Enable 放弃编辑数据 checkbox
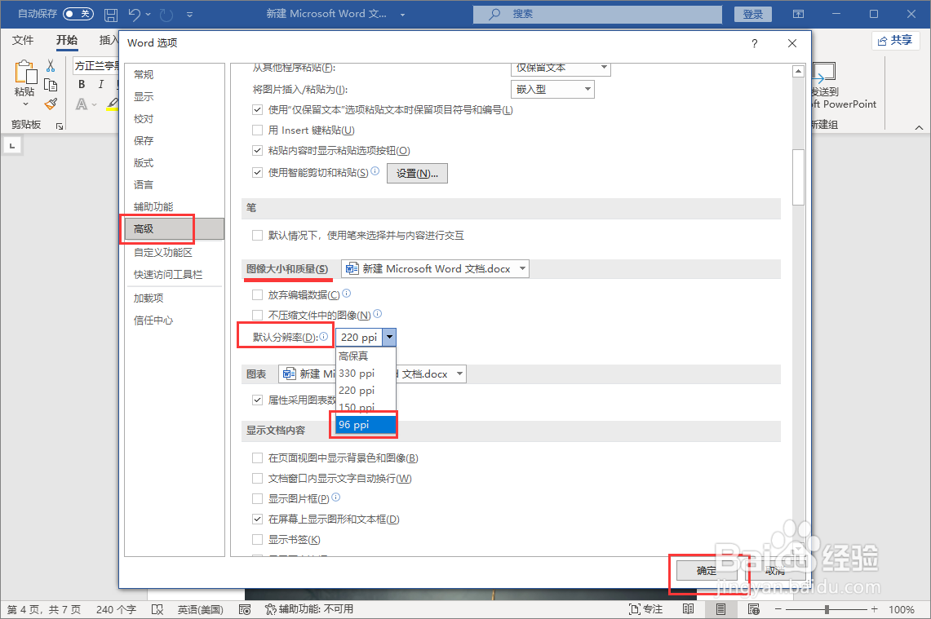 258,294
